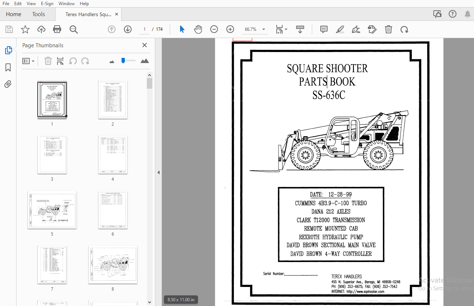Zoom out with the minus button

pos(214,29)
